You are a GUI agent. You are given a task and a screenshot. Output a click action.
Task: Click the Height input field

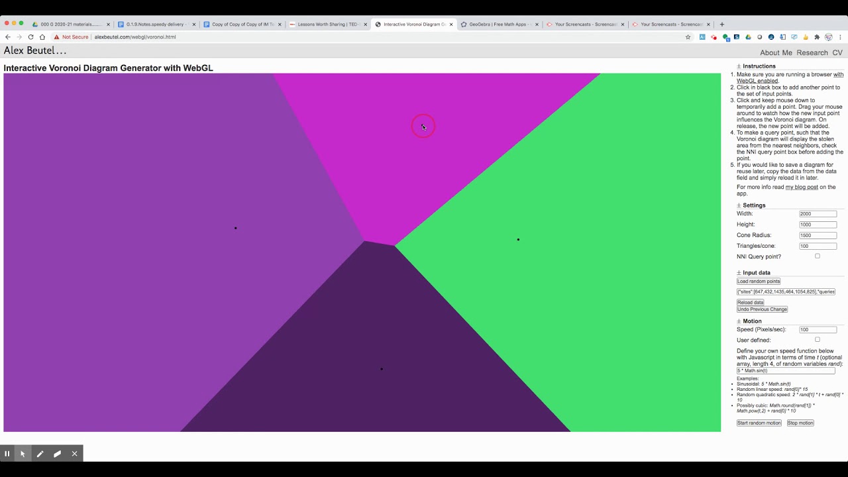pos(818,225)
